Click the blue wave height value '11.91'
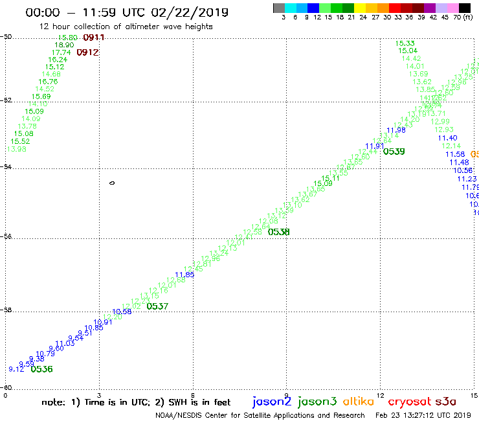The width and height of the screenshot is (479, 421). [375, 146]
